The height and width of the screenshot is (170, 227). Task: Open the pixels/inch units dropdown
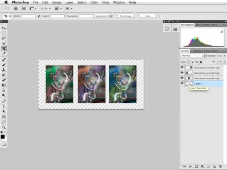point(103,16)
